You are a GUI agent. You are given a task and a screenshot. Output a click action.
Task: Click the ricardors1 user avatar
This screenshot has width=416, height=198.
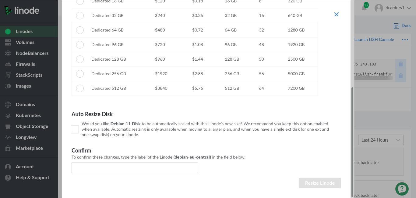point(379,8)
